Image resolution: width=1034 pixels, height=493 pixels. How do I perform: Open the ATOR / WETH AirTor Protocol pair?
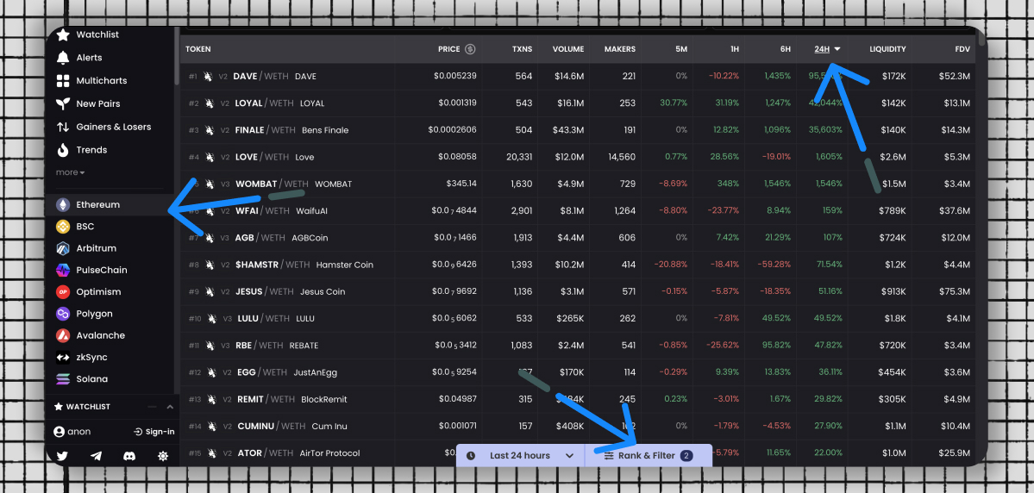[298, 453]
